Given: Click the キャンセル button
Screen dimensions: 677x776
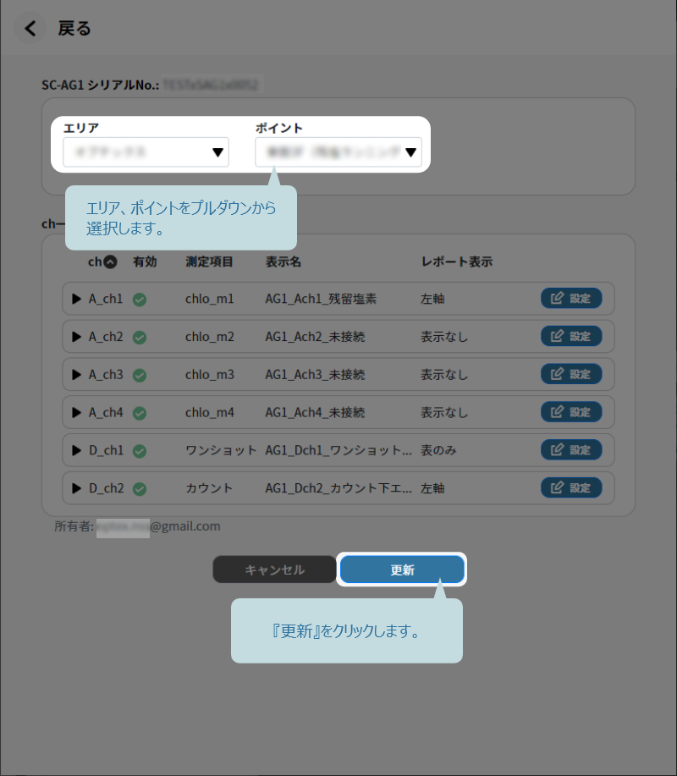Looking at the screenshot, I should click(x=275, y=570).
